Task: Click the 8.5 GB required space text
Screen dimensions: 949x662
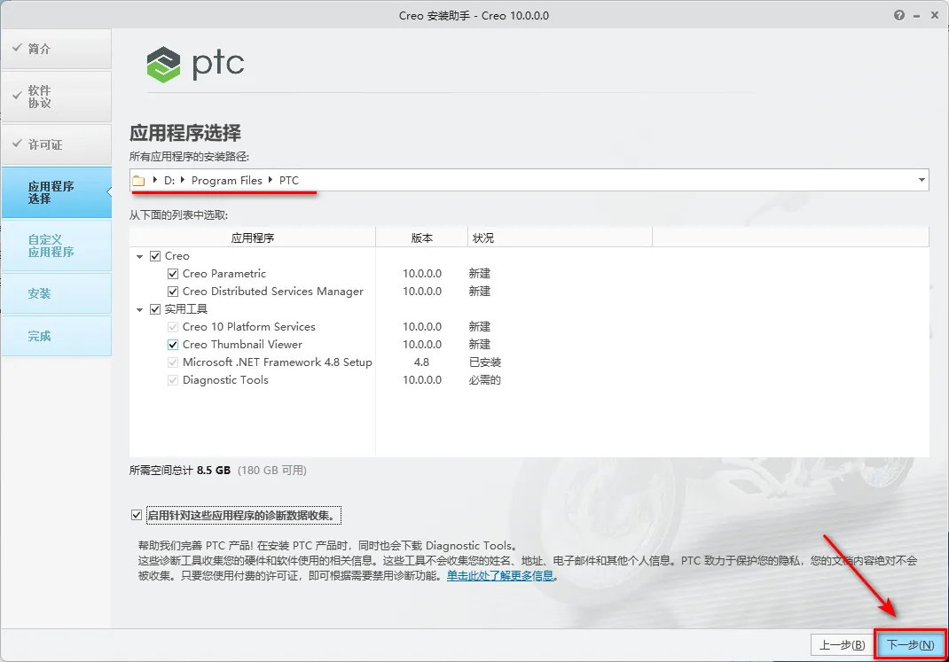Action: (x=214, y=471)
